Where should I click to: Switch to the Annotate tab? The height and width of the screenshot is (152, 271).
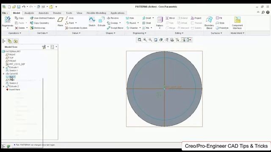44,13
